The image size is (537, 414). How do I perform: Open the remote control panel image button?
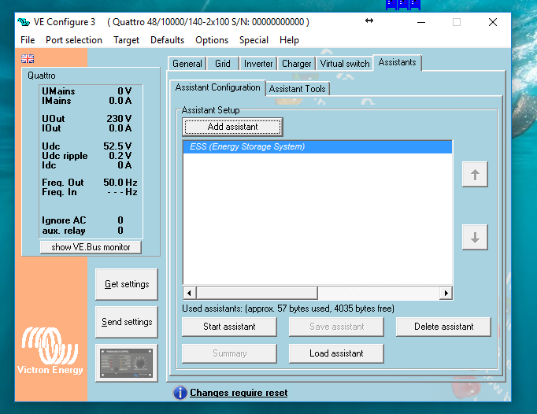[126, 363]
